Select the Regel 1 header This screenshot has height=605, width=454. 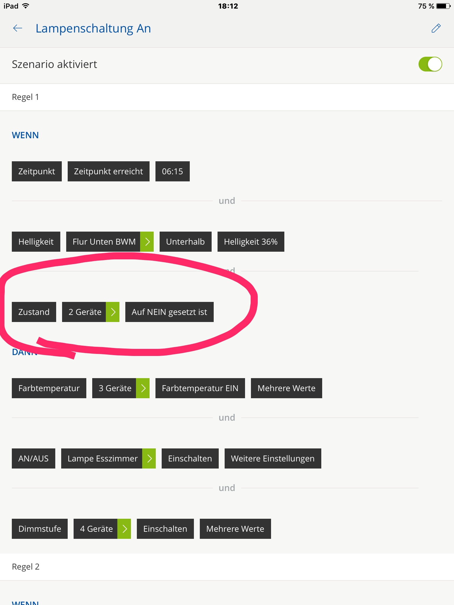click(25, 97)
